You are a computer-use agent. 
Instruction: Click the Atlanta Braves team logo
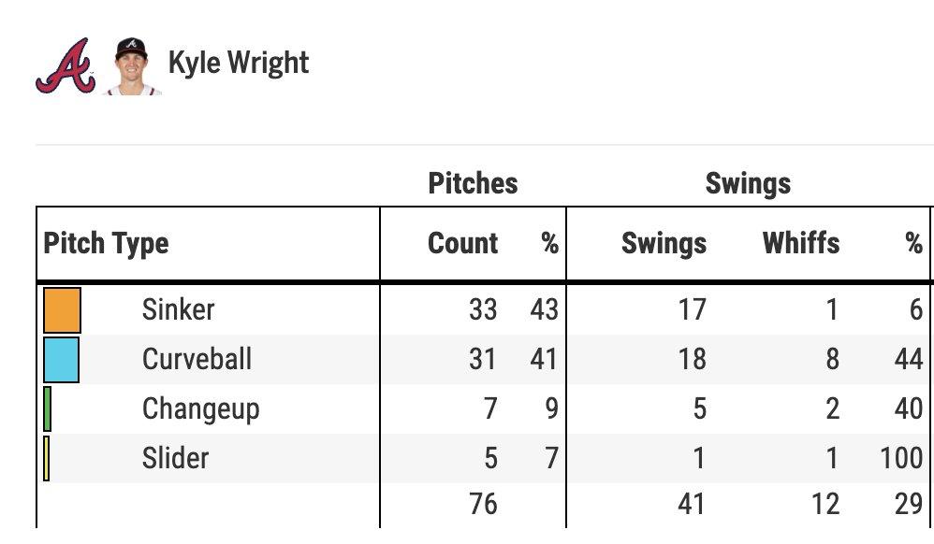(66, 65)
